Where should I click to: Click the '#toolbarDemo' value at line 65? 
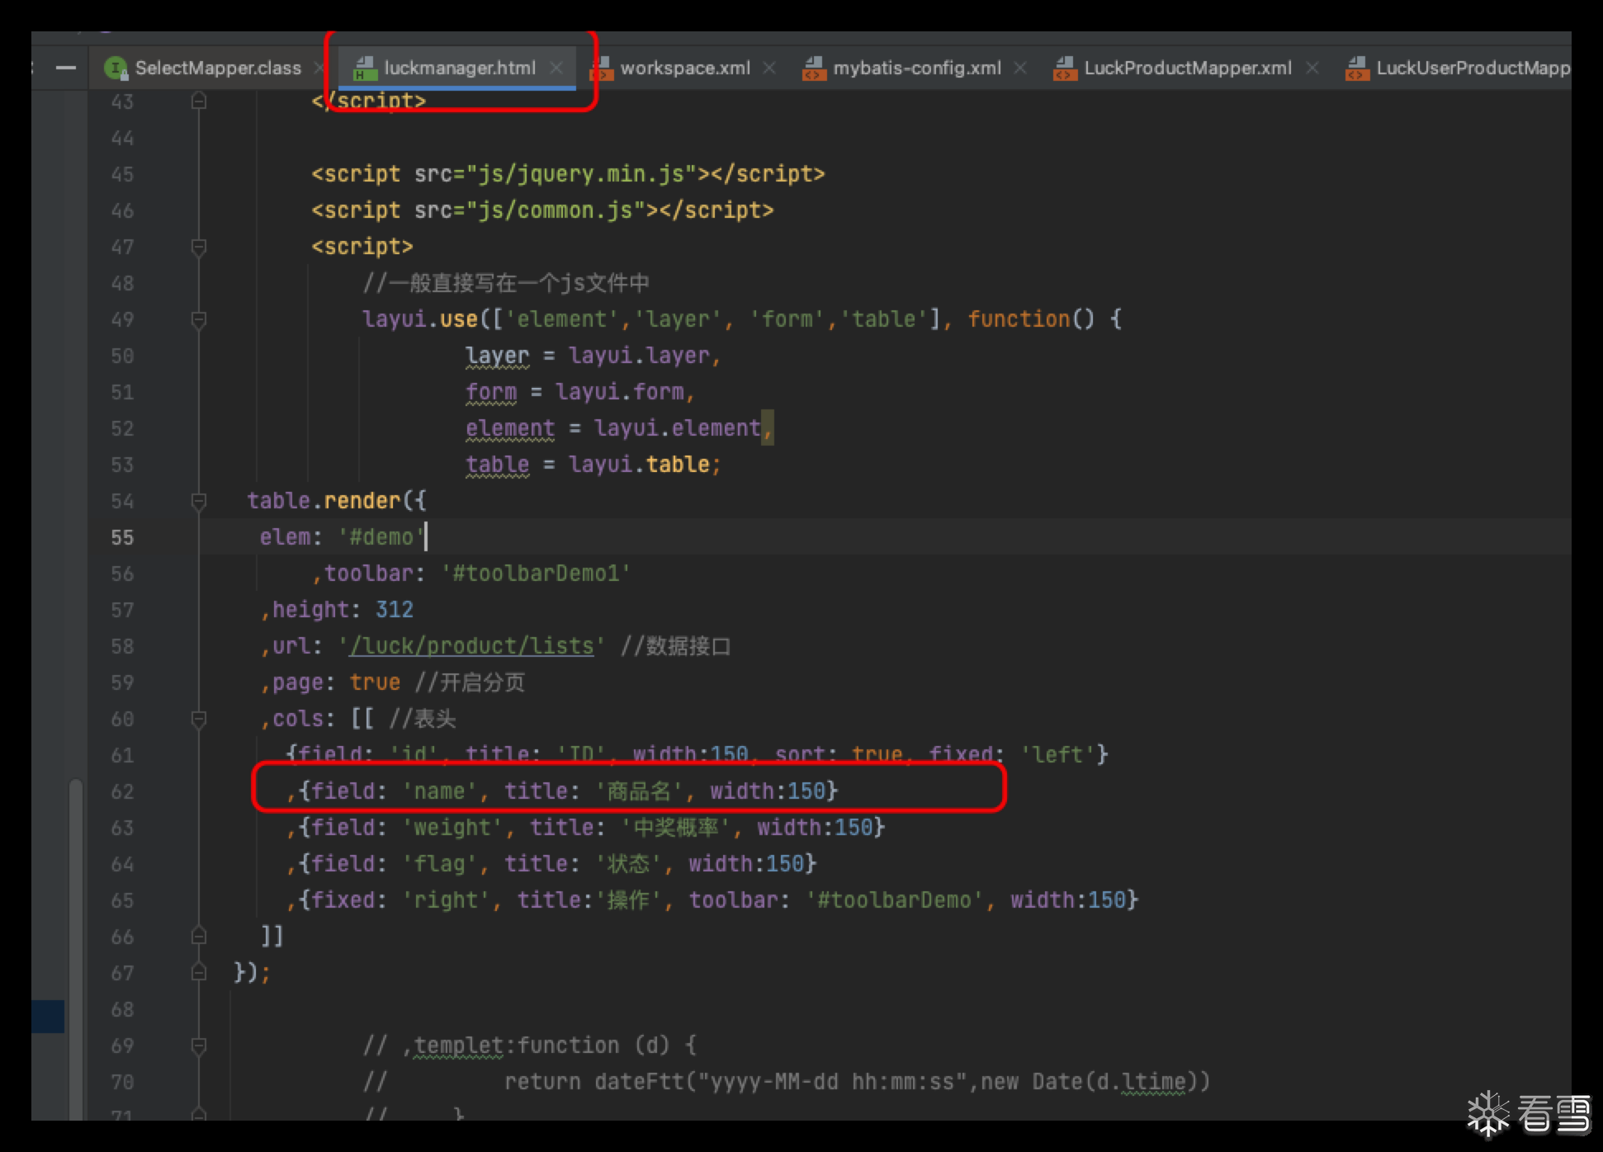coord(895,900)
